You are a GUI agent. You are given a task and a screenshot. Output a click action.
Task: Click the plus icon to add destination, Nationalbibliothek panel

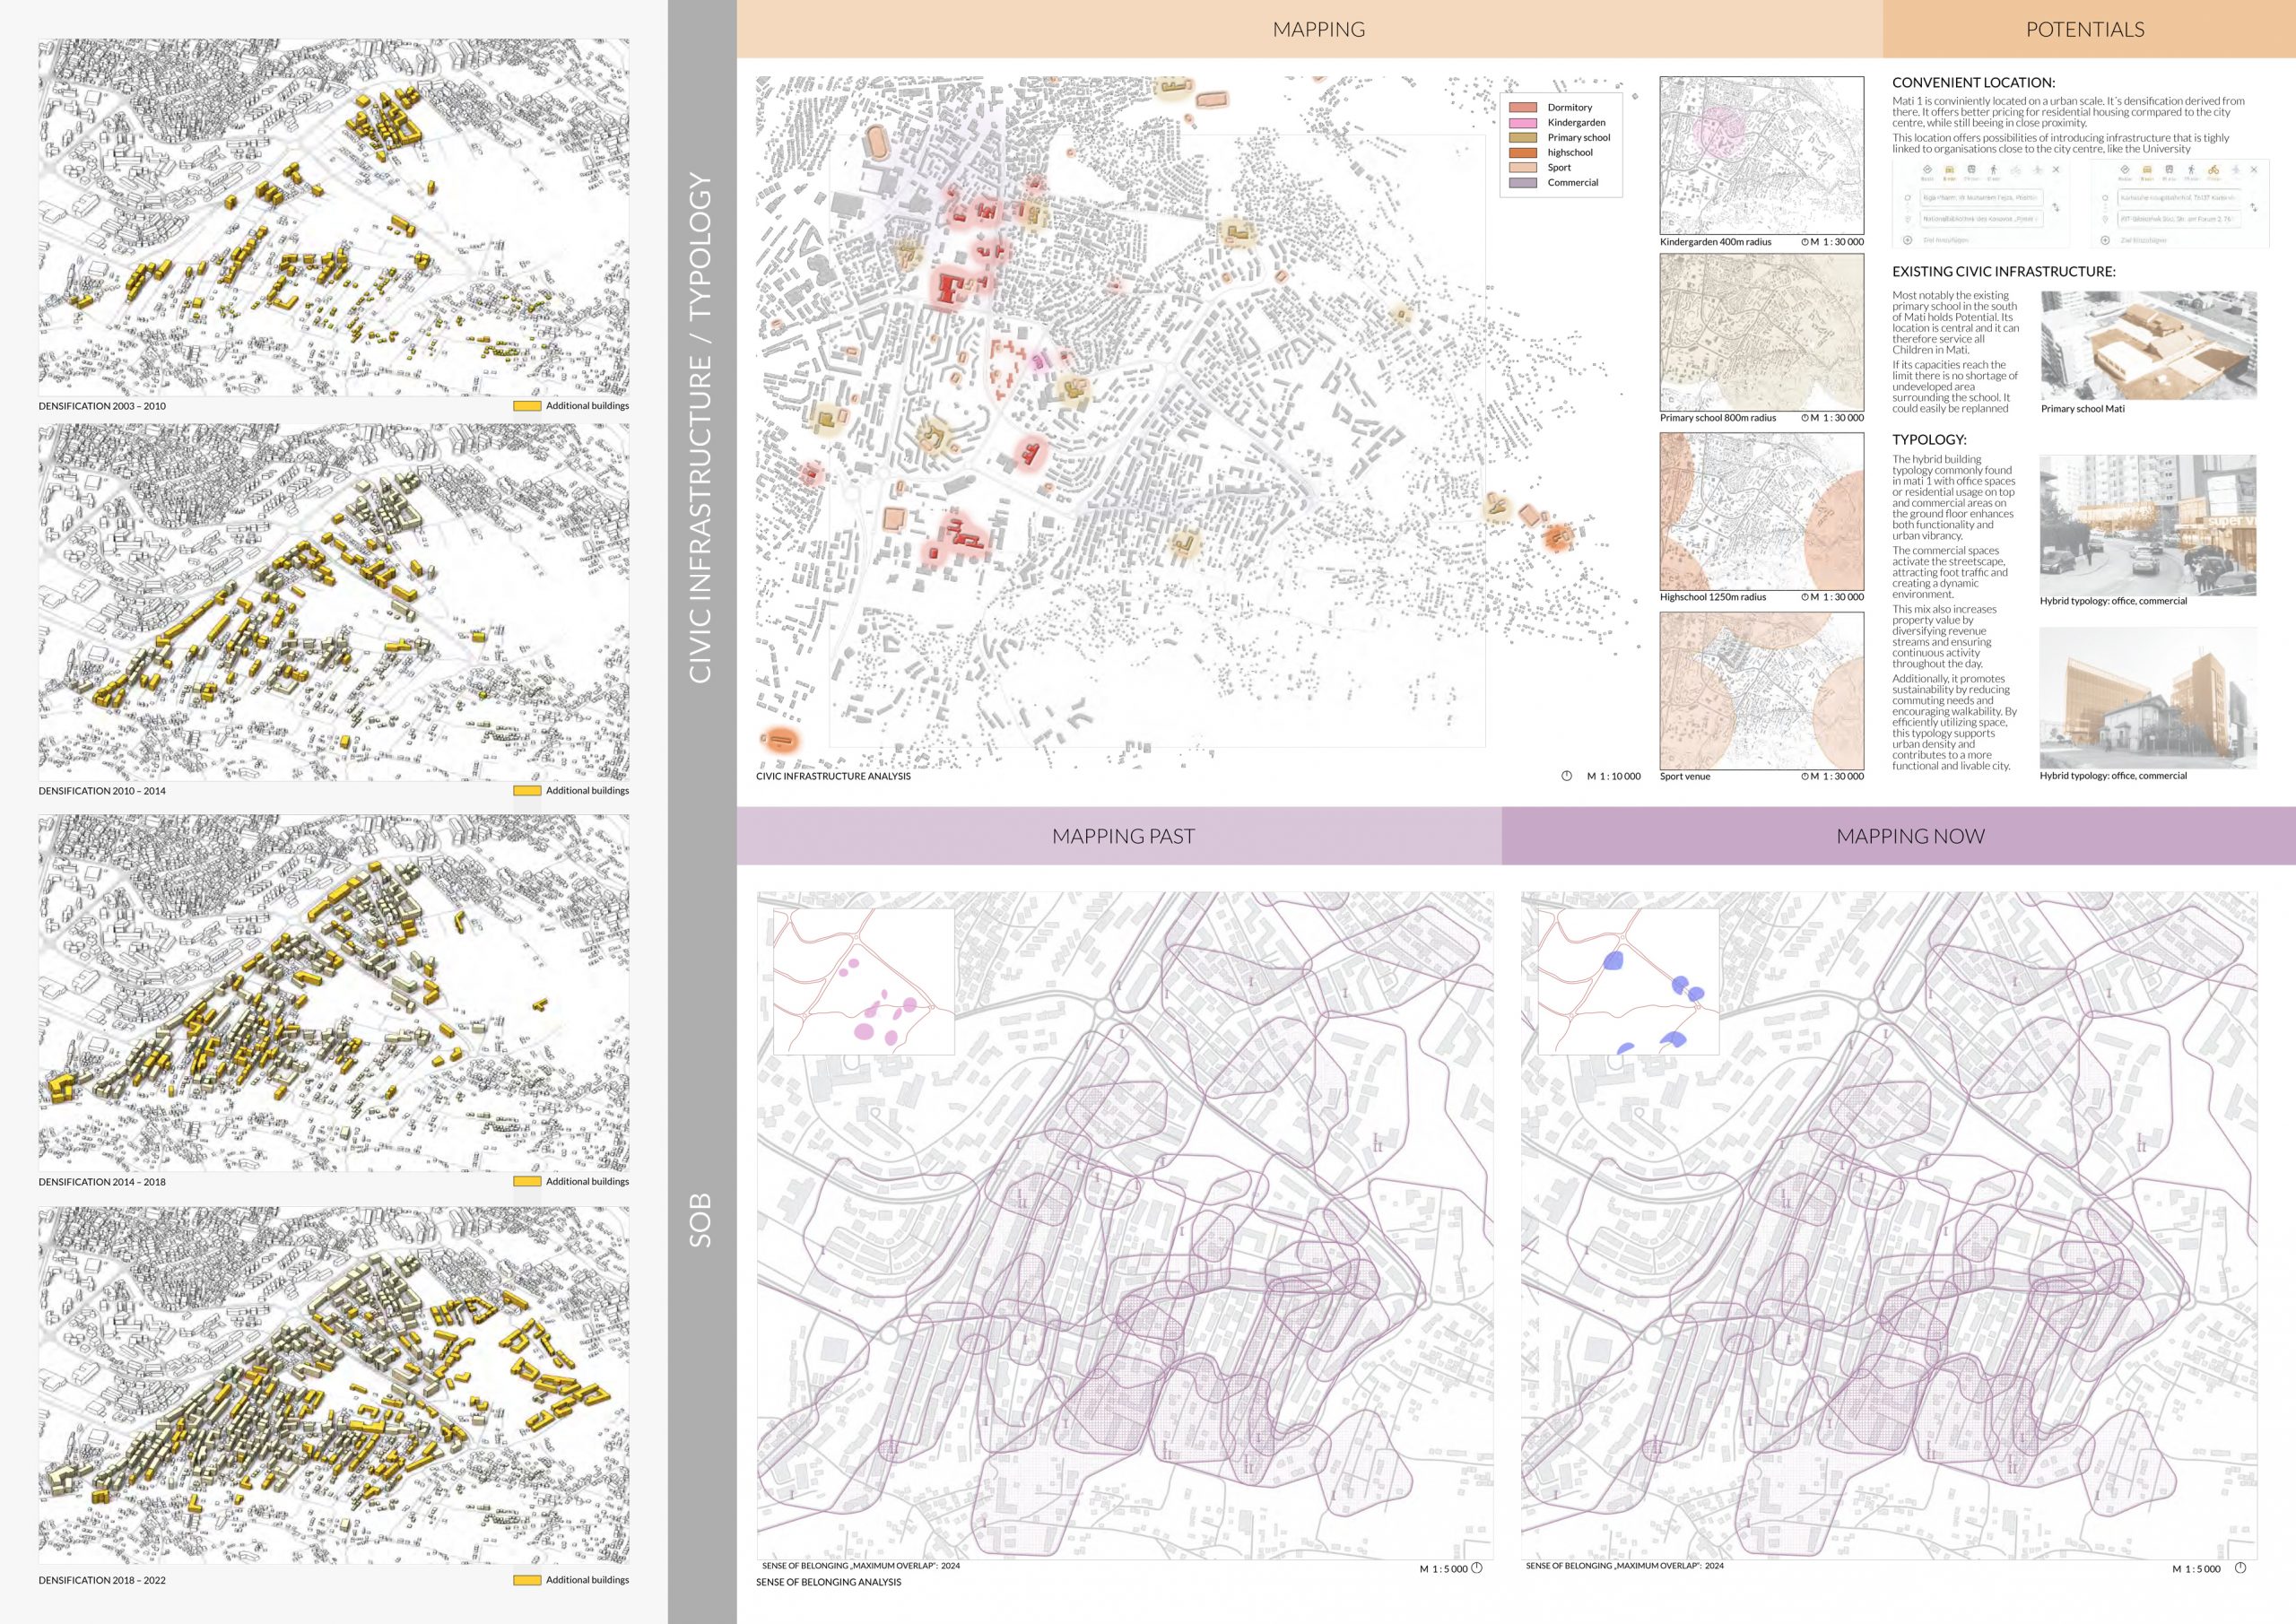click(x=1908, y=241)
